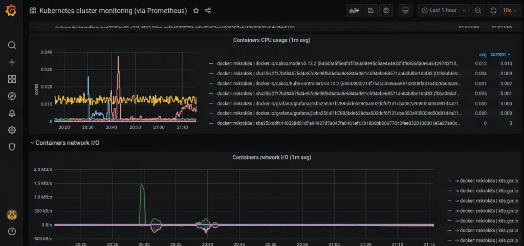Image resolution: width=524 pixels, height=246 pixels.
Task: Open the Configuration gear in sidebar
Action: 12,130
